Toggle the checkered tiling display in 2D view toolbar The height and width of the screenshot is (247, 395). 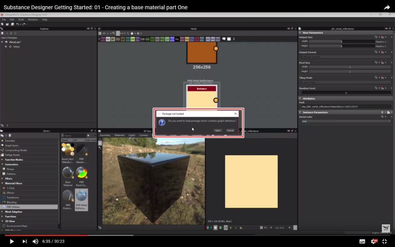click(x=215, y=228)
